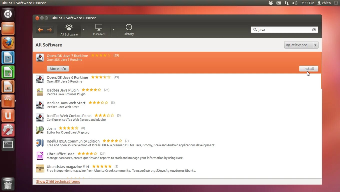Open the Dropbox indicator in the top panel
This screenshot has width=340, height=192.
click(271, 3)
